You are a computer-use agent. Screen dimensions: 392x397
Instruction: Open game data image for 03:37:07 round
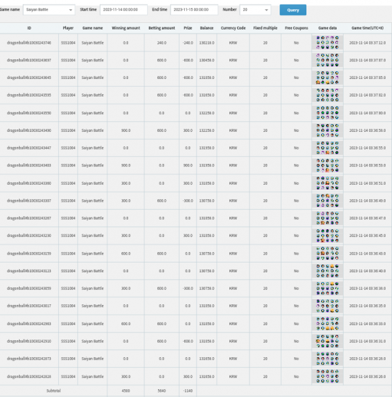pos(327,60)
